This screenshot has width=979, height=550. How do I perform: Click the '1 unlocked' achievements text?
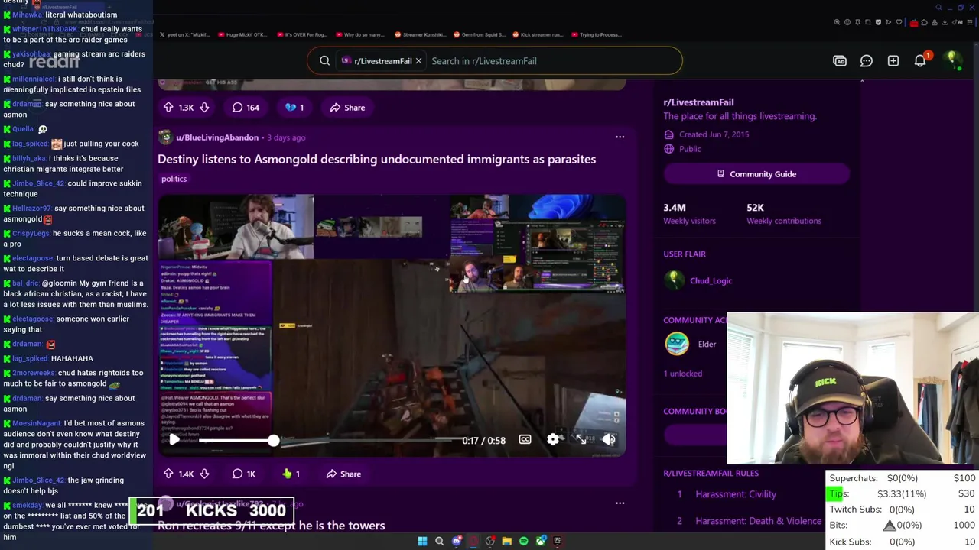[x=682, y=374]
